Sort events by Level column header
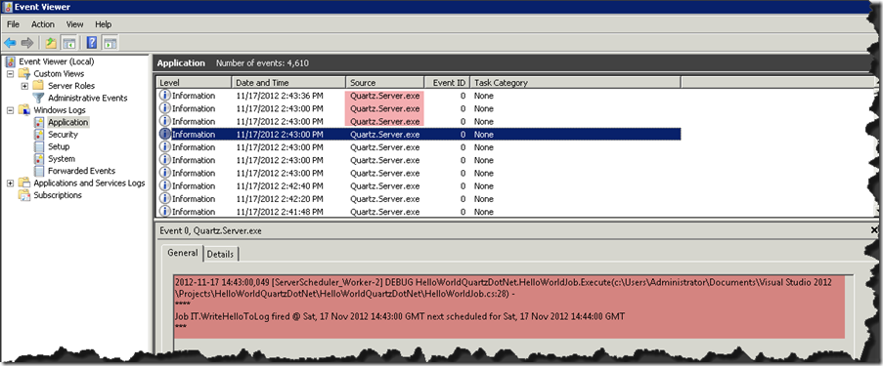 pos(194,83)
